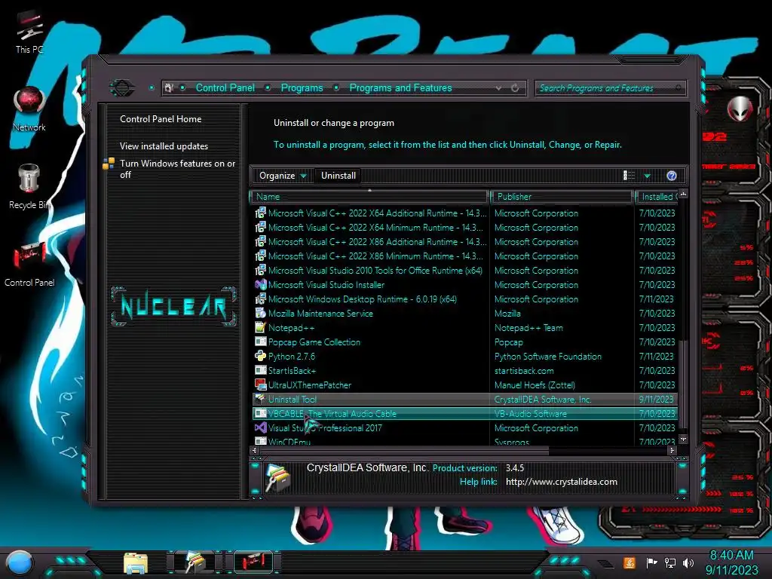Click the Action Center flag tray icon

pyautogui.click(x=651, y=562)
